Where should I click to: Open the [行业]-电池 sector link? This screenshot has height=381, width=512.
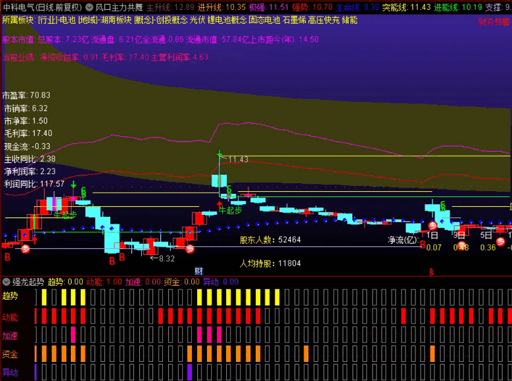coord(57,20)
